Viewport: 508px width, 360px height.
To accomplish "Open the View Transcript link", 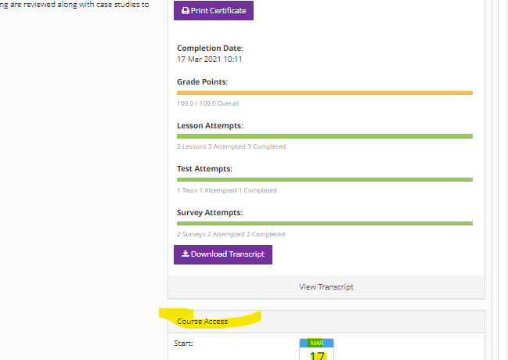I will (x=326, y=287).
